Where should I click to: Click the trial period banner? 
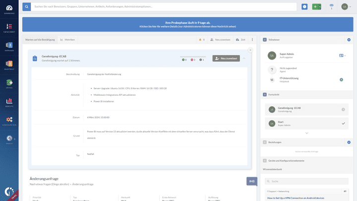coord(187,24)
